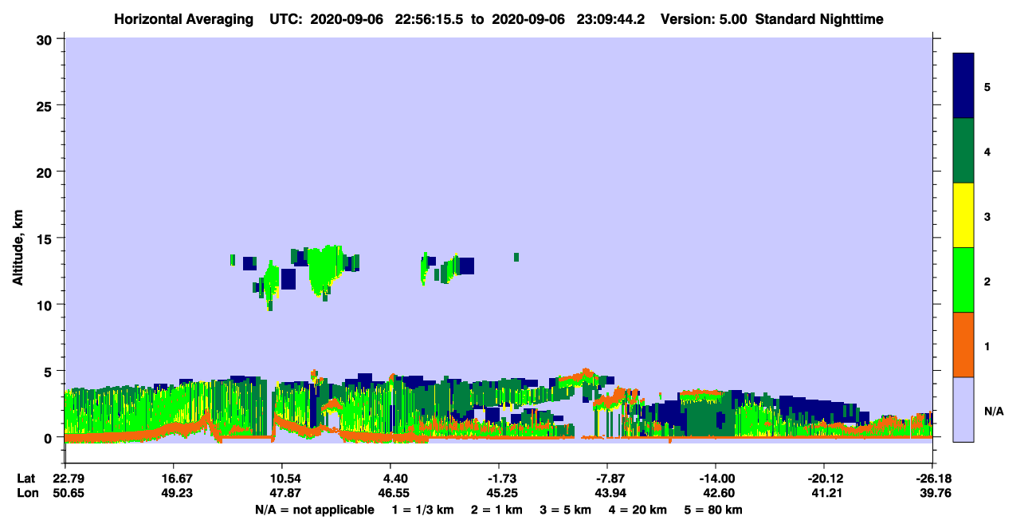Click the 'Lon' row label

click(x=26, y=494)
